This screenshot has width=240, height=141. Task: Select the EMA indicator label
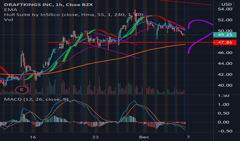[x=11, y=9]
